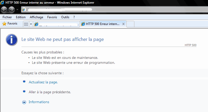The image size is (208, 112).
Task: Click the empty new tab button
Action: click(130, 24)
